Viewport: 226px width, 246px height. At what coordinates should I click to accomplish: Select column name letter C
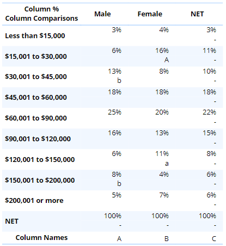coord(214,238)
